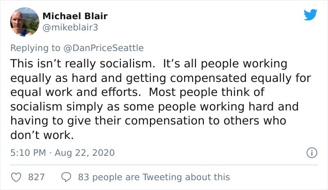Viewport: 328px width, 190px height.
Task: Click the divider line above the like count
Action: point(164,165)
